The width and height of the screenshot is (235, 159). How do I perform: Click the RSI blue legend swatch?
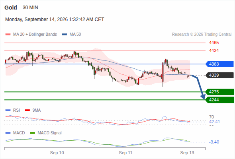[x=8, y=111]
